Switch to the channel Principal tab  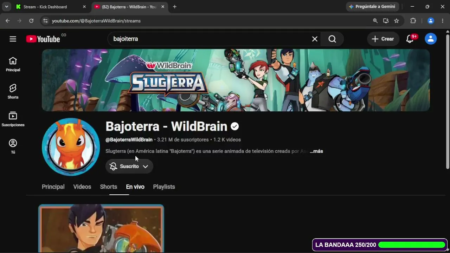pyautogui.click(x=53, y=187)
